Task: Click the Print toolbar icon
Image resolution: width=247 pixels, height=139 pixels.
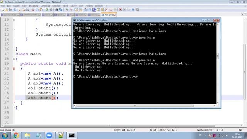Action: point(27,10)
